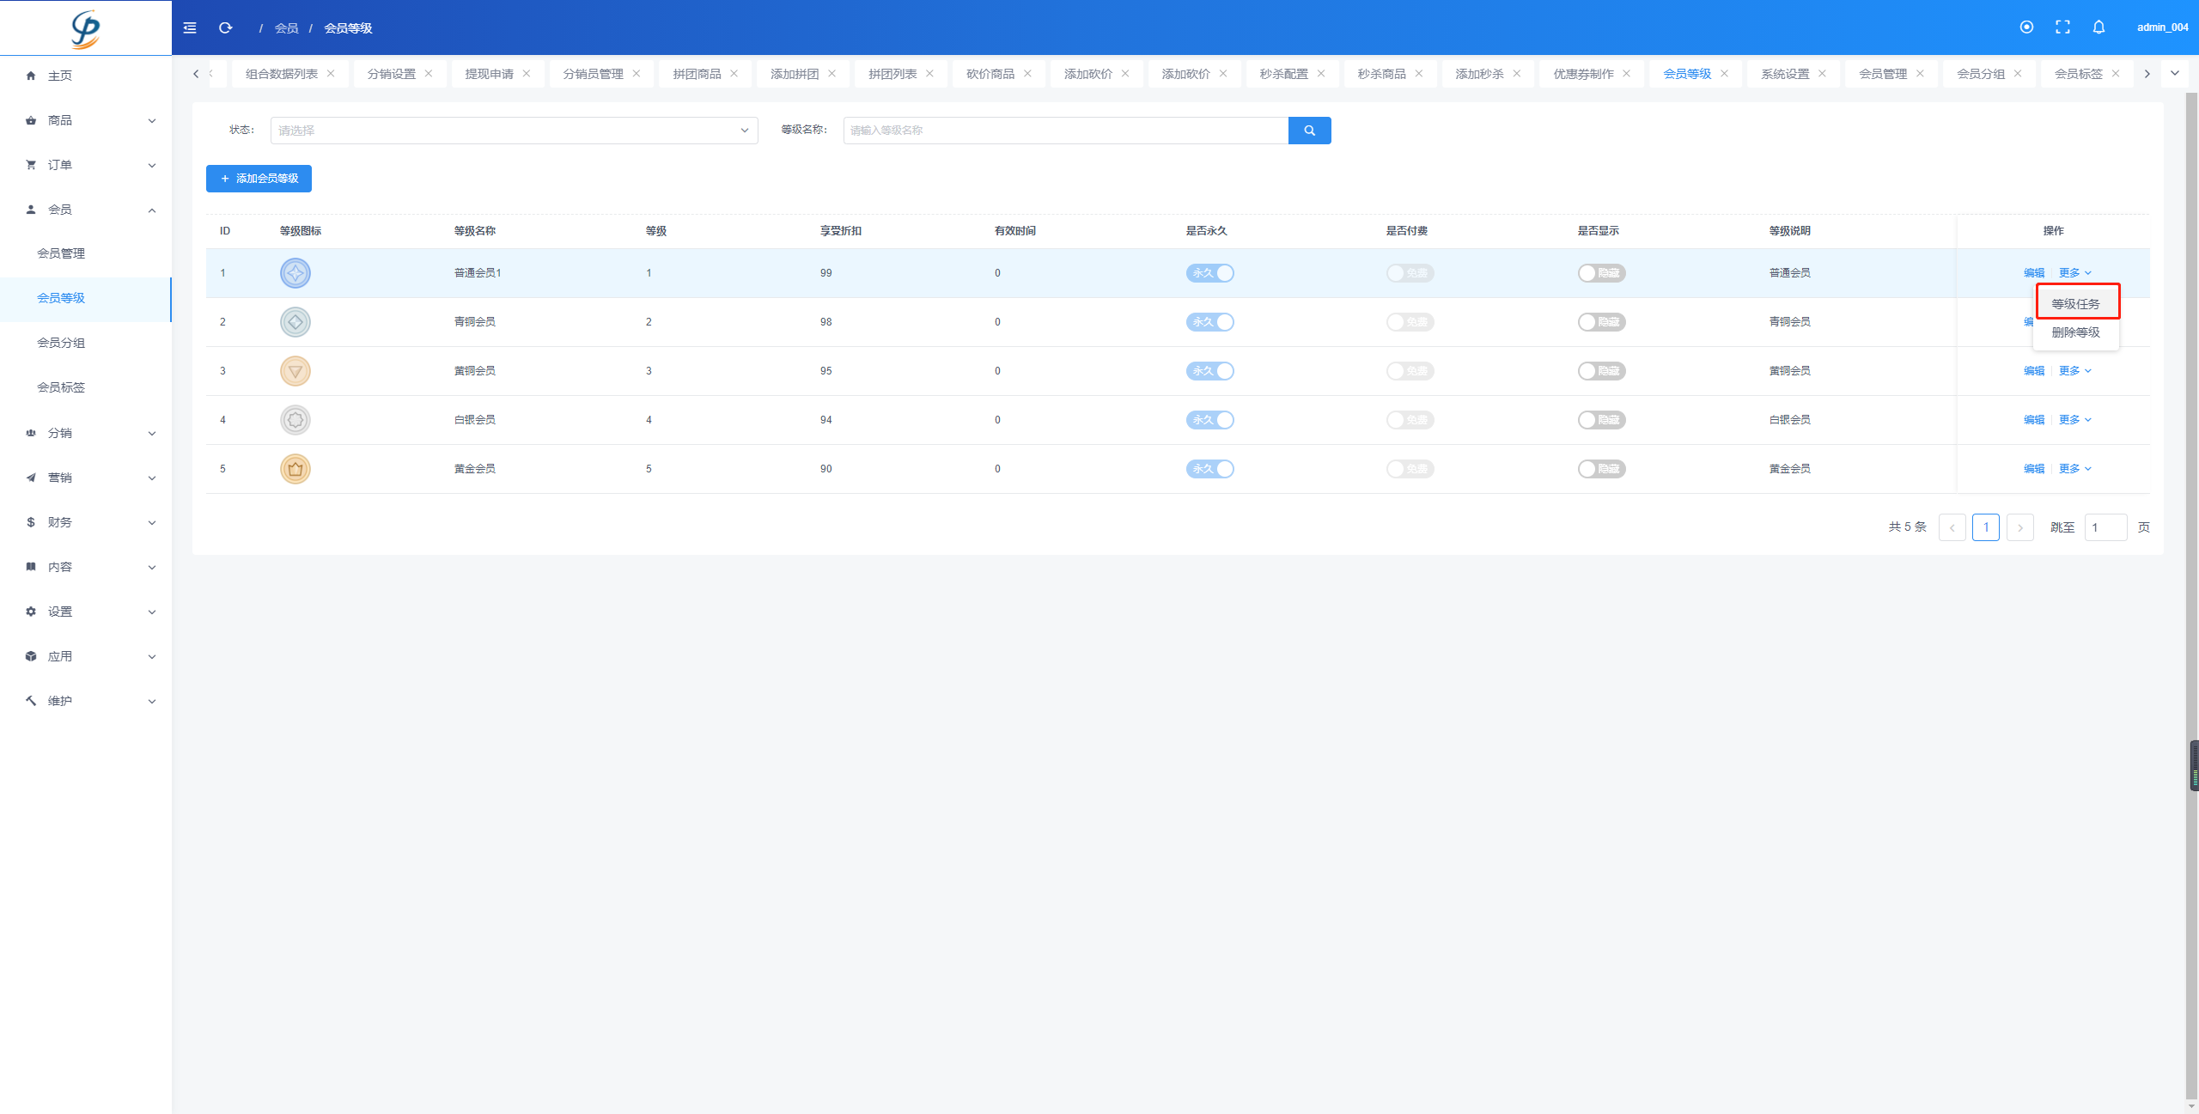Close the 秒杀配置 tab
Image resolution: width=2199 pixels, height=1114 pixels.
pyautogui.click(x=1321, y=74)
